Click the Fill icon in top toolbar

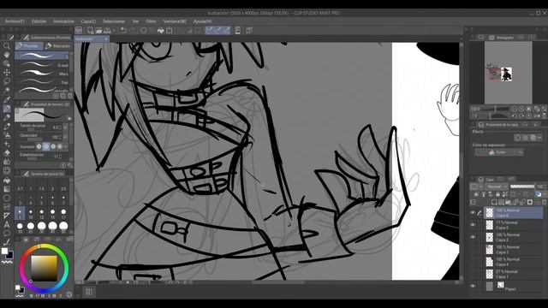pyautogui.click(x=160, y=31)
